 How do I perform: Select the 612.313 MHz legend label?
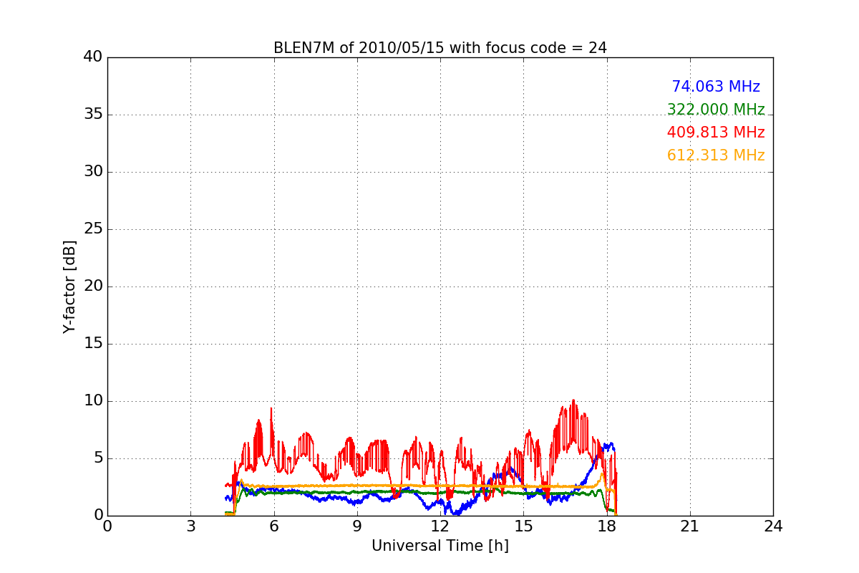coord(716,155)
